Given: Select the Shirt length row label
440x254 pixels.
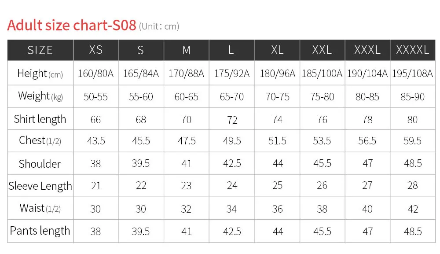Looking at the screenshot, I should tap(40, 119).
